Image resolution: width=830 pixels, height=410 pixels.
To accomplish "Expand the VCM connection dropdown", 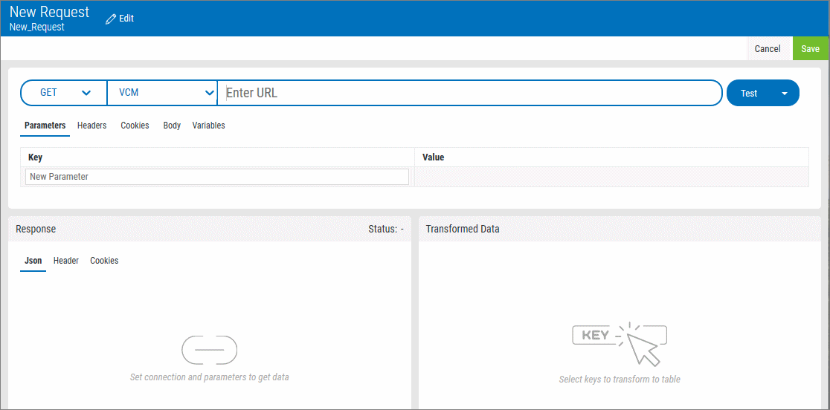I will pyautogui.click(x=162, y=93).
